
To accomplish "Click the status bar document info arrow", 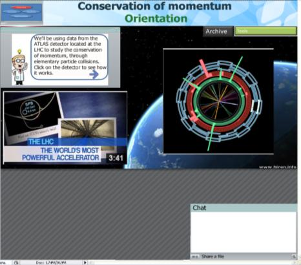I will (x=85, y=262).
